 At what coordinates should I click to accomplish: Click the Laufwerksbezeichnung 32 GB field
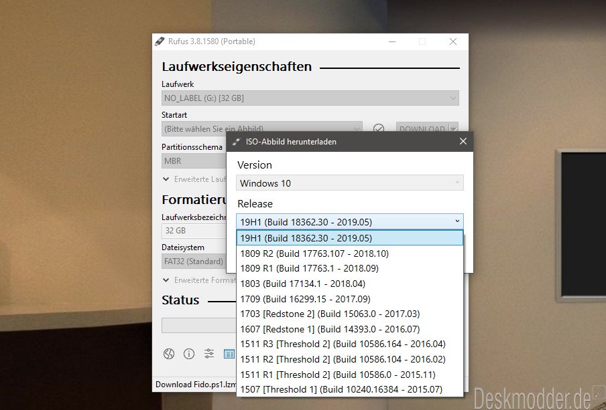[194, 231]
